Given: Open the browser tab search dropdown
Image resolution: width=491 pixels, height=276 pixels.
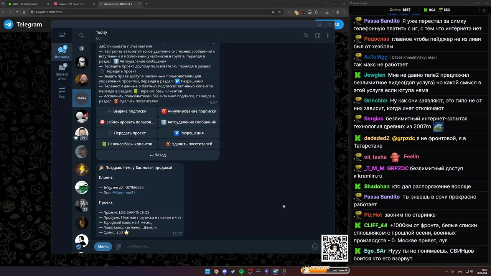Looking at the screenshot, I should coord(3,4).
